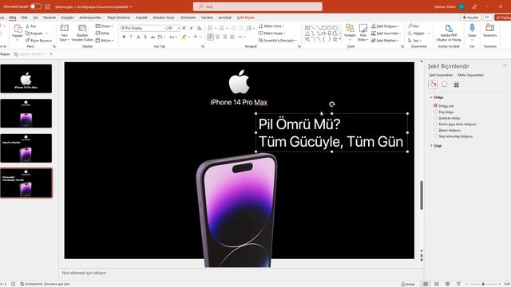Image resolution: width=511 pixels, height=287 pixels.
Task: Select Düz dolgu (Solid fill) option
Action: [444, 112]
